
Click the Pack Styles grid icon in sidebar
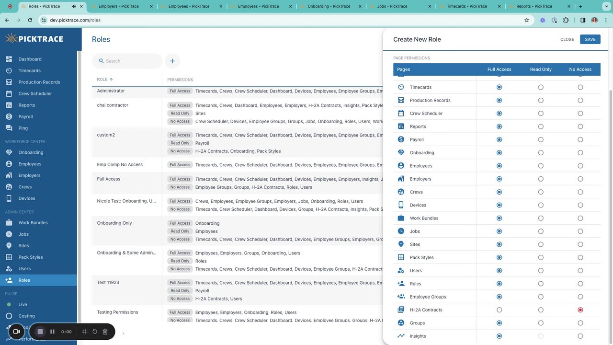coord(9,257)
